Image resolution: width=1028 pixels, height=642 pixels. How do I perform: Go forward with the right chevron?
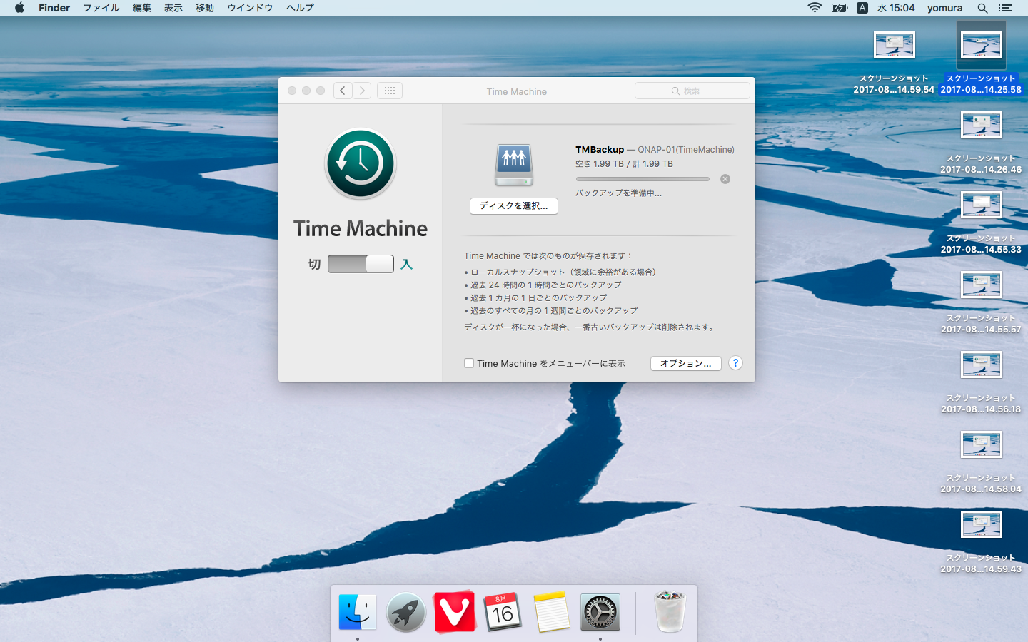(x=362, y=91)
